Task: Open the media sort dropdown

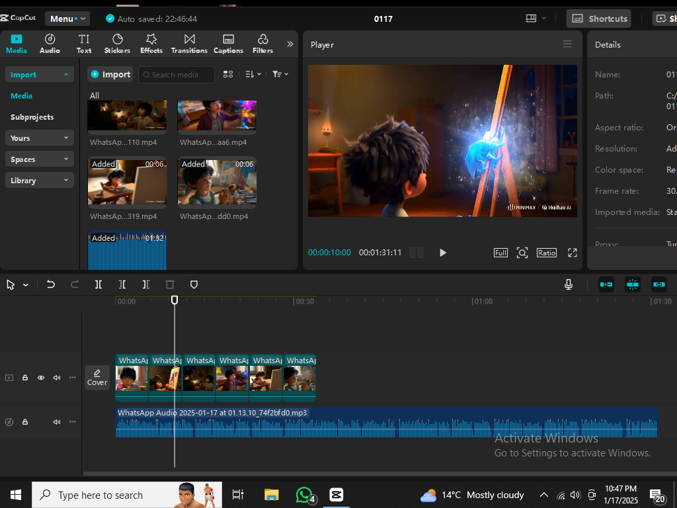Action: (x=253, y=74)
